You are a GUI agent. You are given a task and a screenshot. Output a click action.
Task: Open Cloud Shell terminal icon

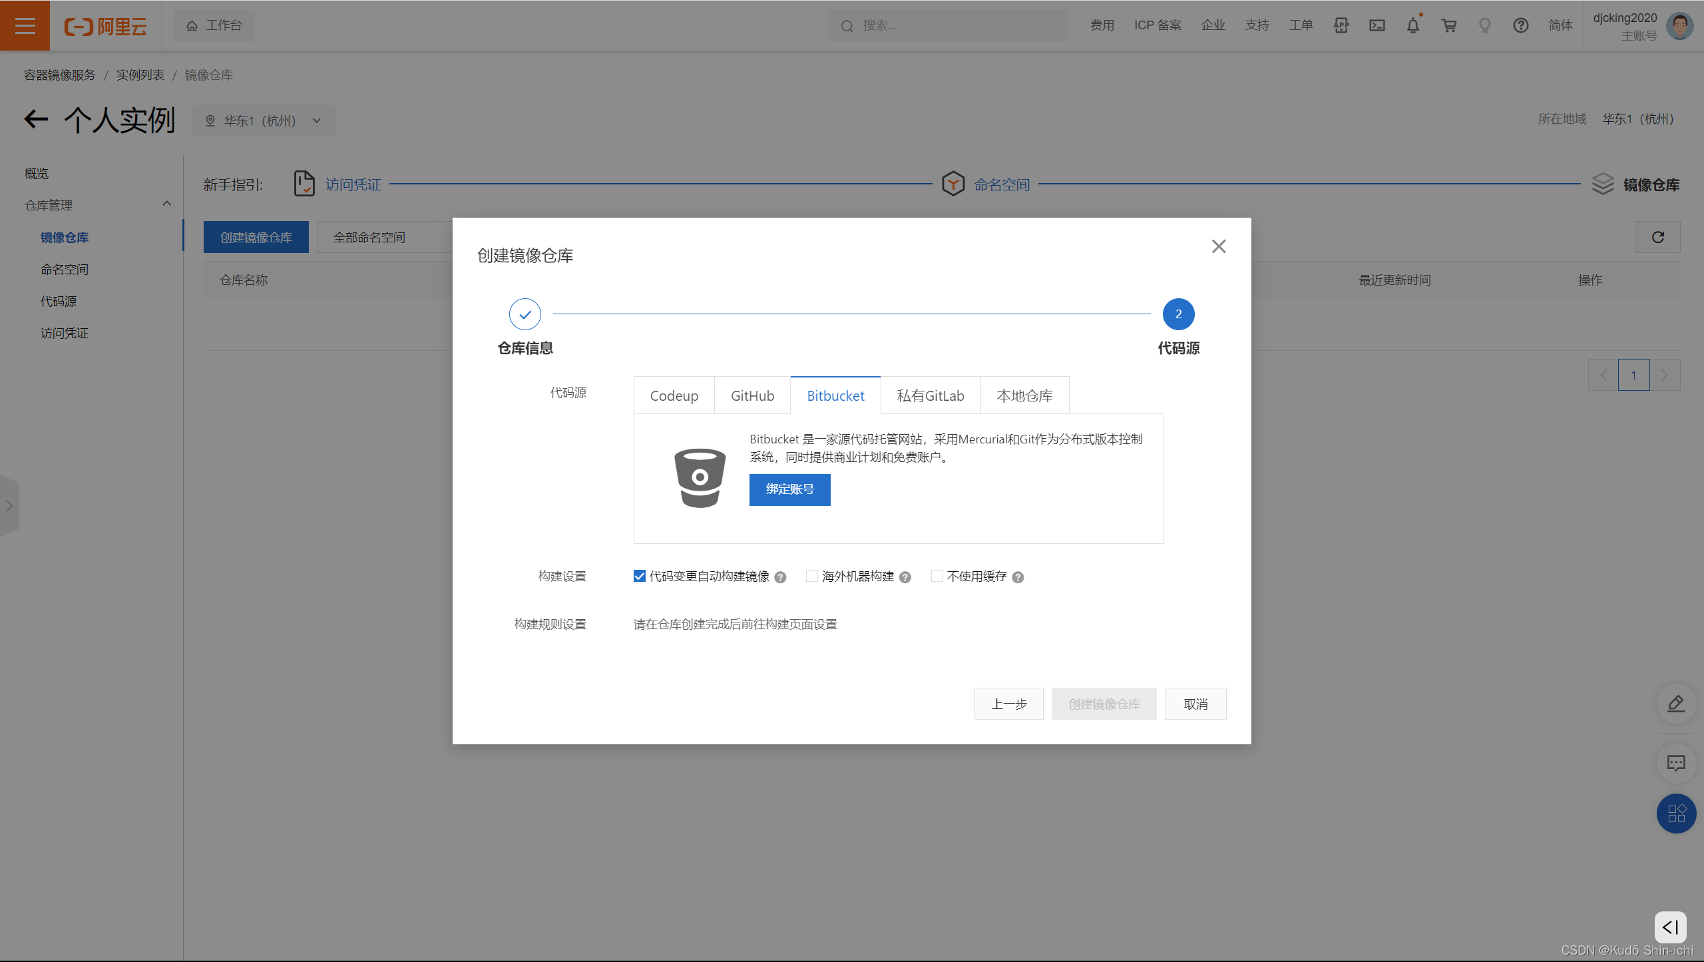[x=1377, y=25]
